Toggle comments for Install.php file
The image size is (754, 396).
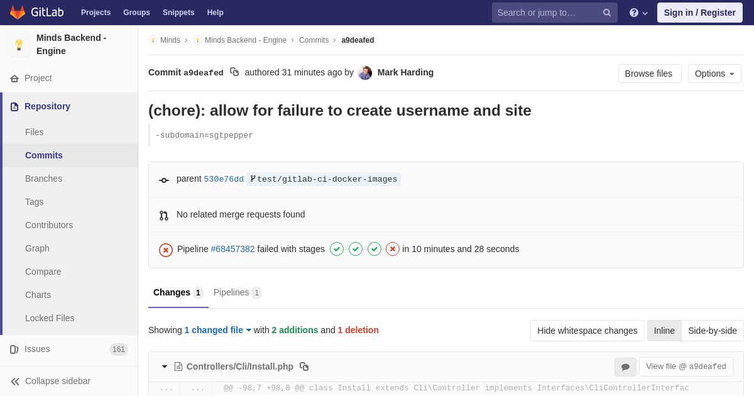(625, 367)
